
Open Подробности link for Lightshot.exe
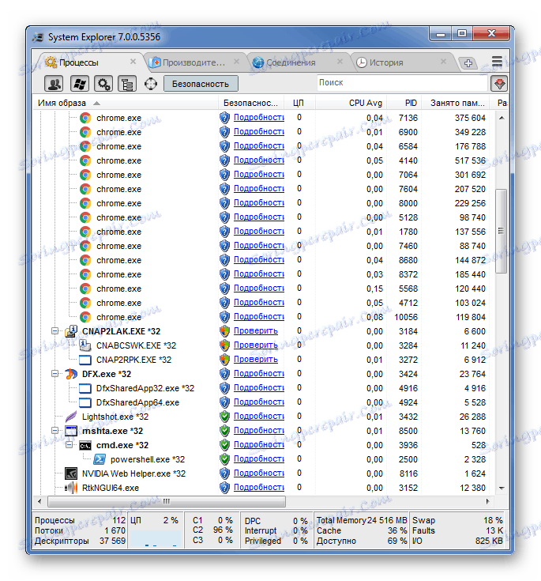[259, 416]
